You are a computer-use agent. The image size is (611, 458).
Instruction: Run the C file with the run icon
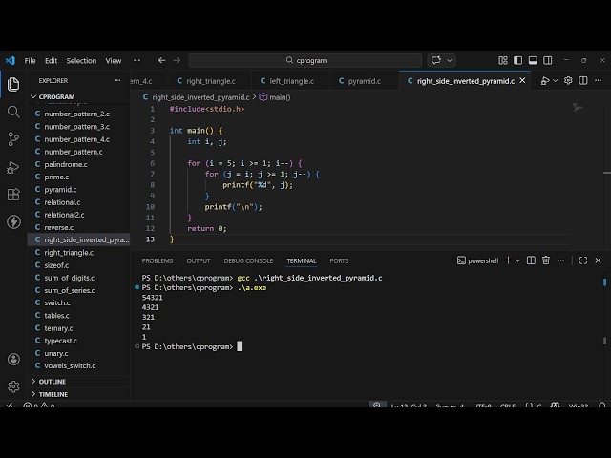[x=545, y=80]
